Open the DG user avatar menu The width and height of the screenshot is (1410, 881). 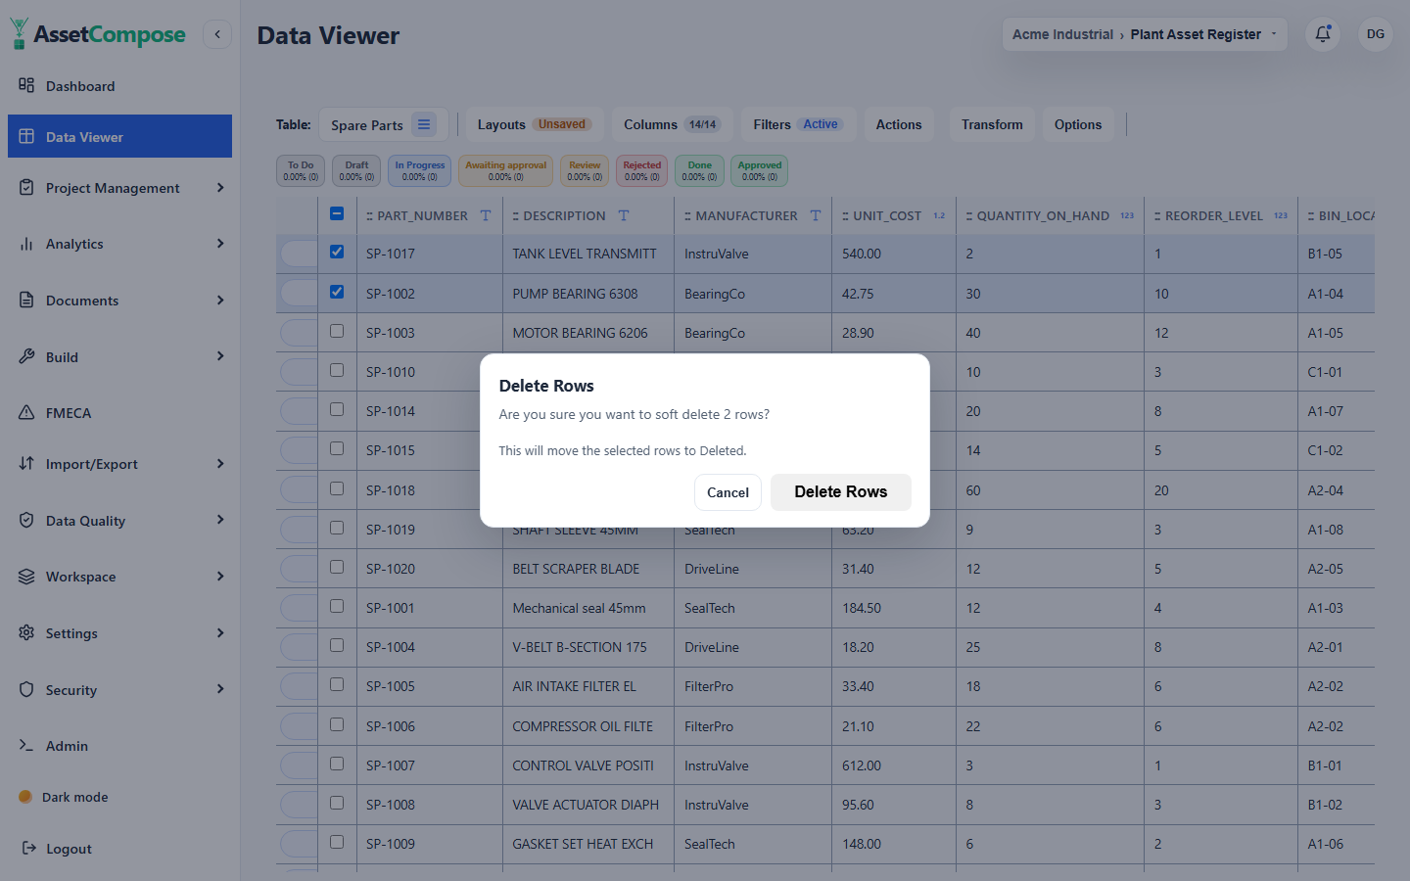(1376, 34)
